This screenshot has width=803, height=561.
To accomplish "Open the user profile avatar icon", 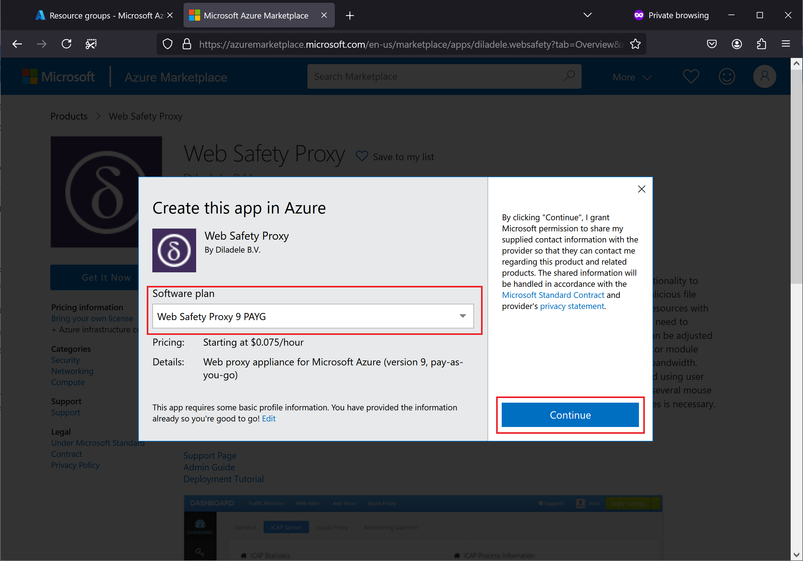I will [764, 76].
